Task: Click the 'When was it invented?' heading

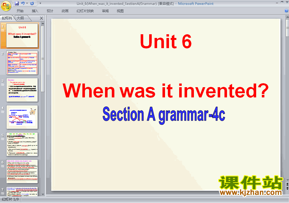Action: tap(166, 91)
